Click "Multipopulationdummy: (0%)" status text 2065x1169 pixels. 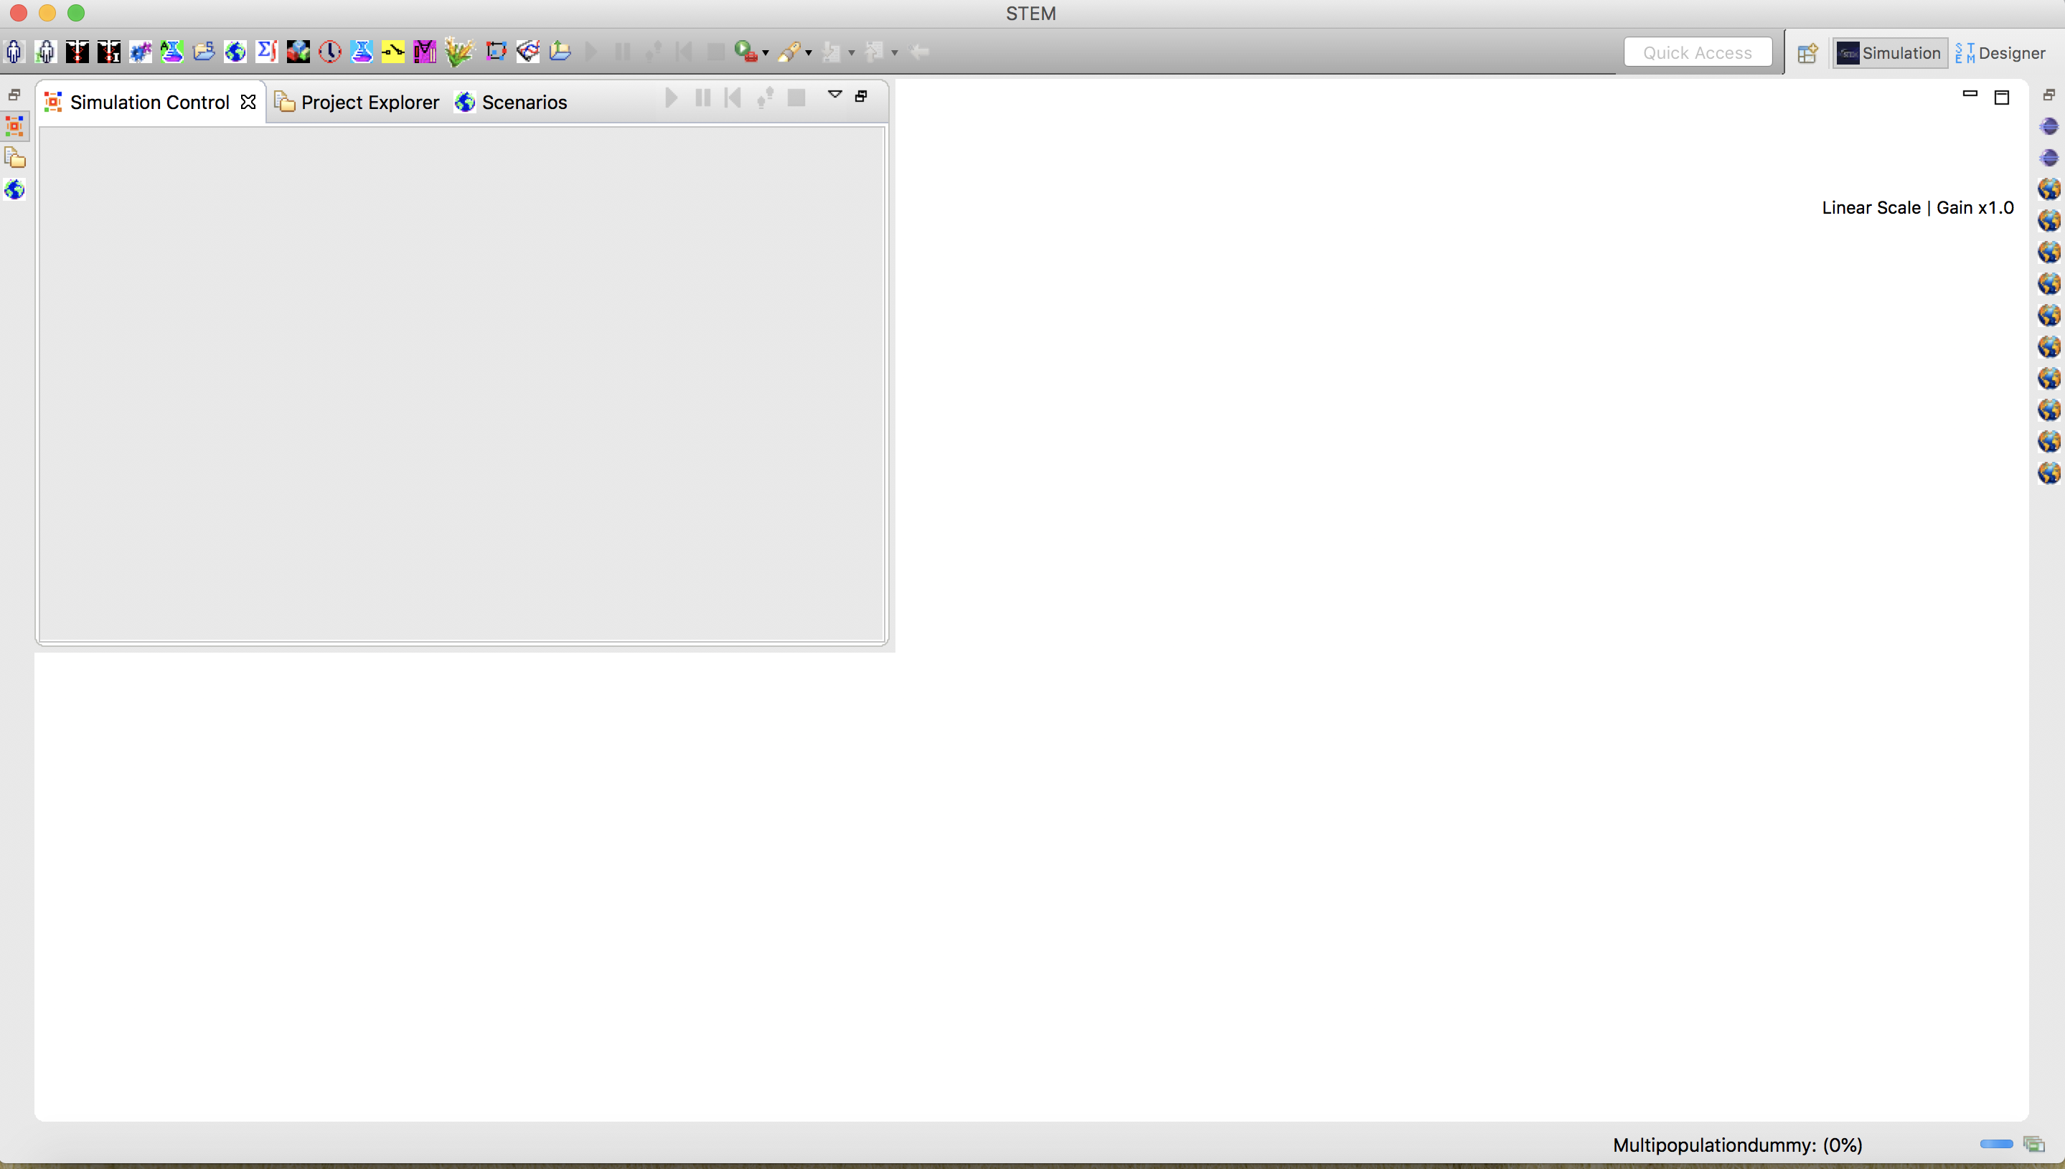[1737, 1145]
